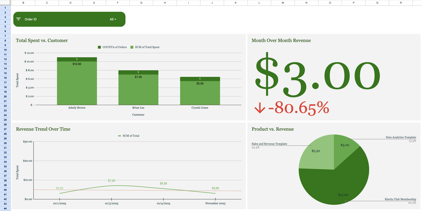Click the "Data Analytics Template" callout label

tap(401, 137)
